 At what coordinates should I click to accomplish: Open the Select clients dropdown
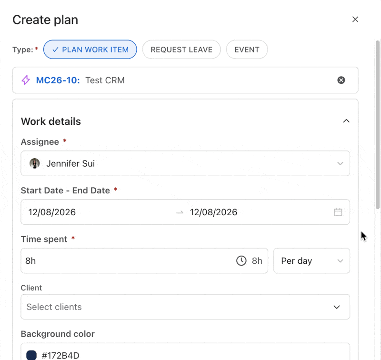(185, 307)
